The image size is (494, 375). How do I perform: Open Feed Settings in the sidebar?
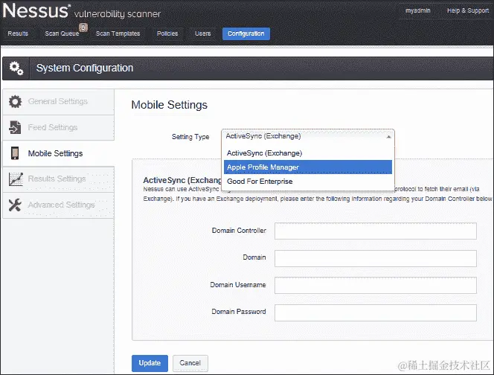(58, 128)
